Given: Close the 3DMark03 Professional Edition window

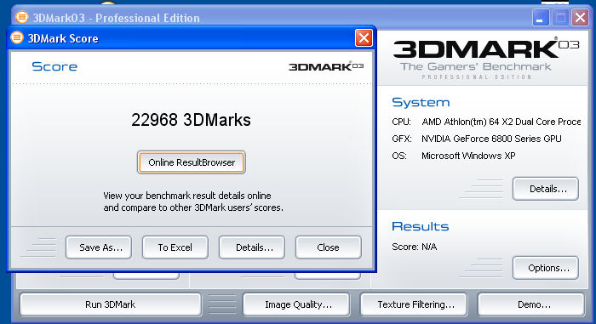Looking at the screenshot, I should tap(581, 18).
